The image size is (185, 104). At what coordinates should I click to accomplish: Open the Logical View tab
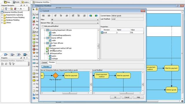(25, 2)
